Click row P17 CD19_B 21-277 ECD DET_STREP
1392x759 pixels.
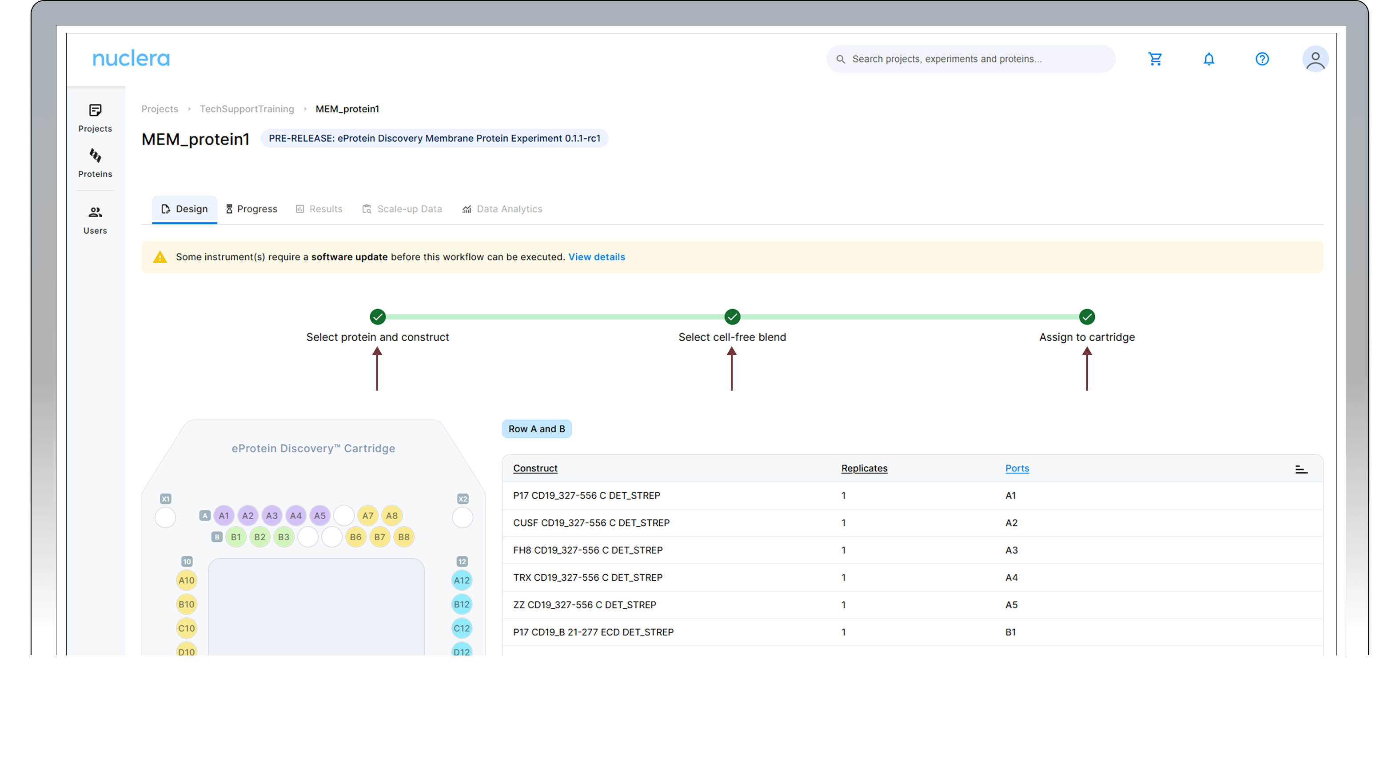[912, 632]
